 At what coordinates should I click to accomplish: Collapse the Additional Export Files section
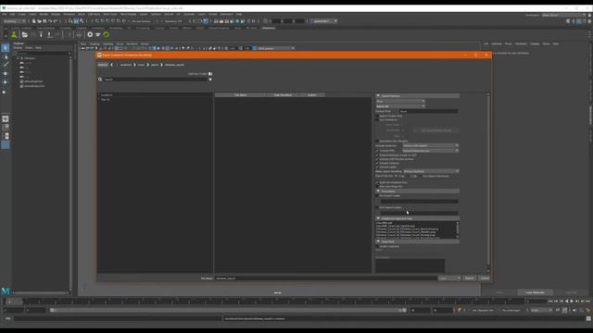(x=378, y=218)
